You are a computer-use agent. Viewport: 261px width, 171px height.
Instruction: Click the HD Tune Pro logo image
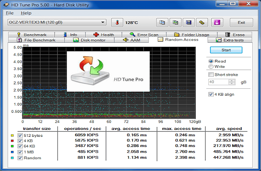pyautogui.click(x=108, y=72)
